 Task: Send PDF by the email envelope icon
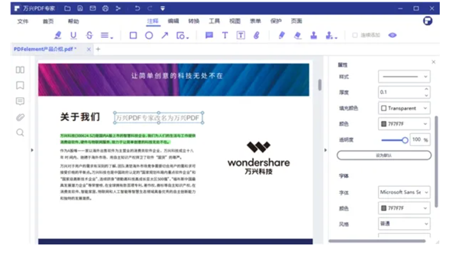(x=93, y=8)
